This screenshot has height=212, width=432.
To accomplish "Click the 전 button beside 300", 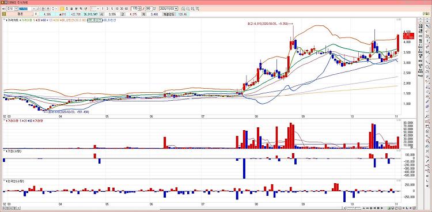I will click(x=154, y=9).
